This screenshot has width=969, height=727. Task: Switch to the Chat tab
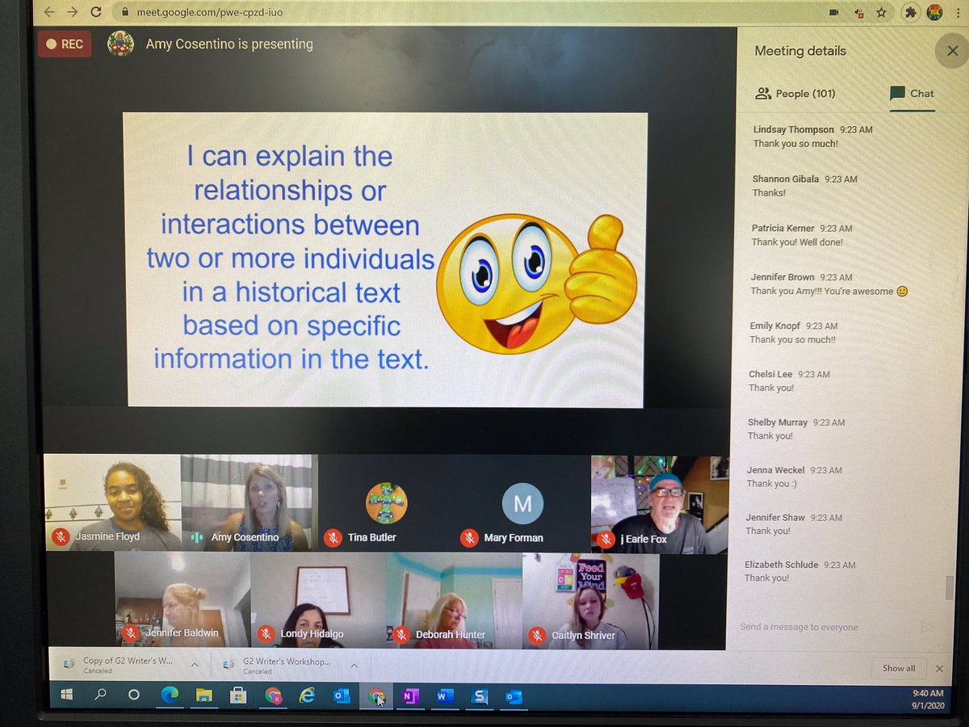(912, 93)
